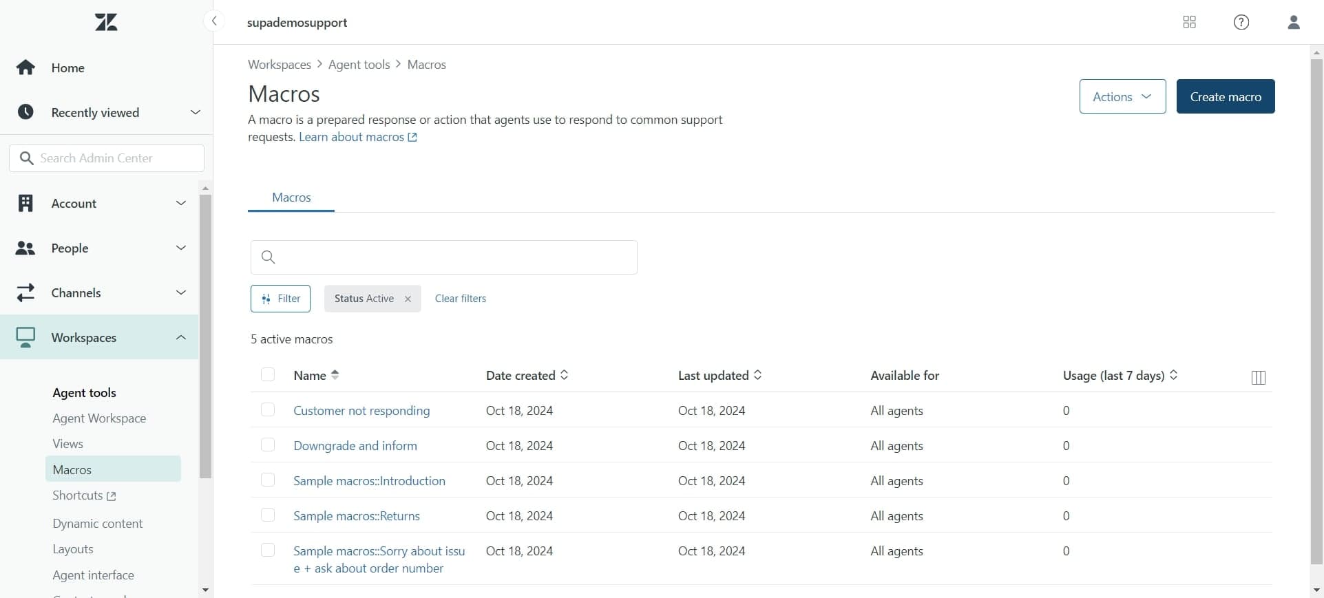
Task: Click the sidebar vertical scrollbar thumb
Action: coord(205,336)
